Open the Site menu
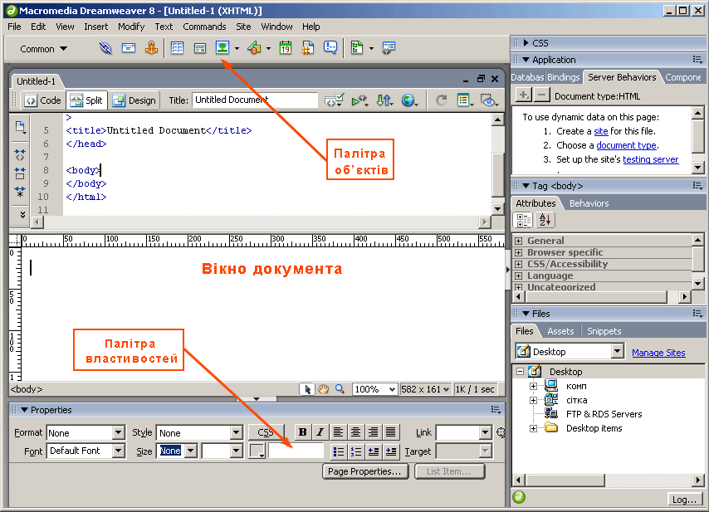The image size is (709, 512). tap(243, 27)
